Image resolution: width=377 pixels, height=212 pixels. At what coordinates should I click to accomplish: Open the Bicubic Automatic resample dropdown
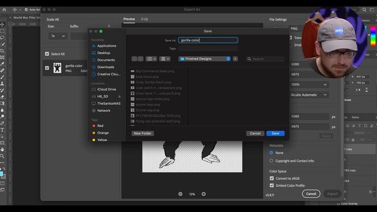click(309, 95)
